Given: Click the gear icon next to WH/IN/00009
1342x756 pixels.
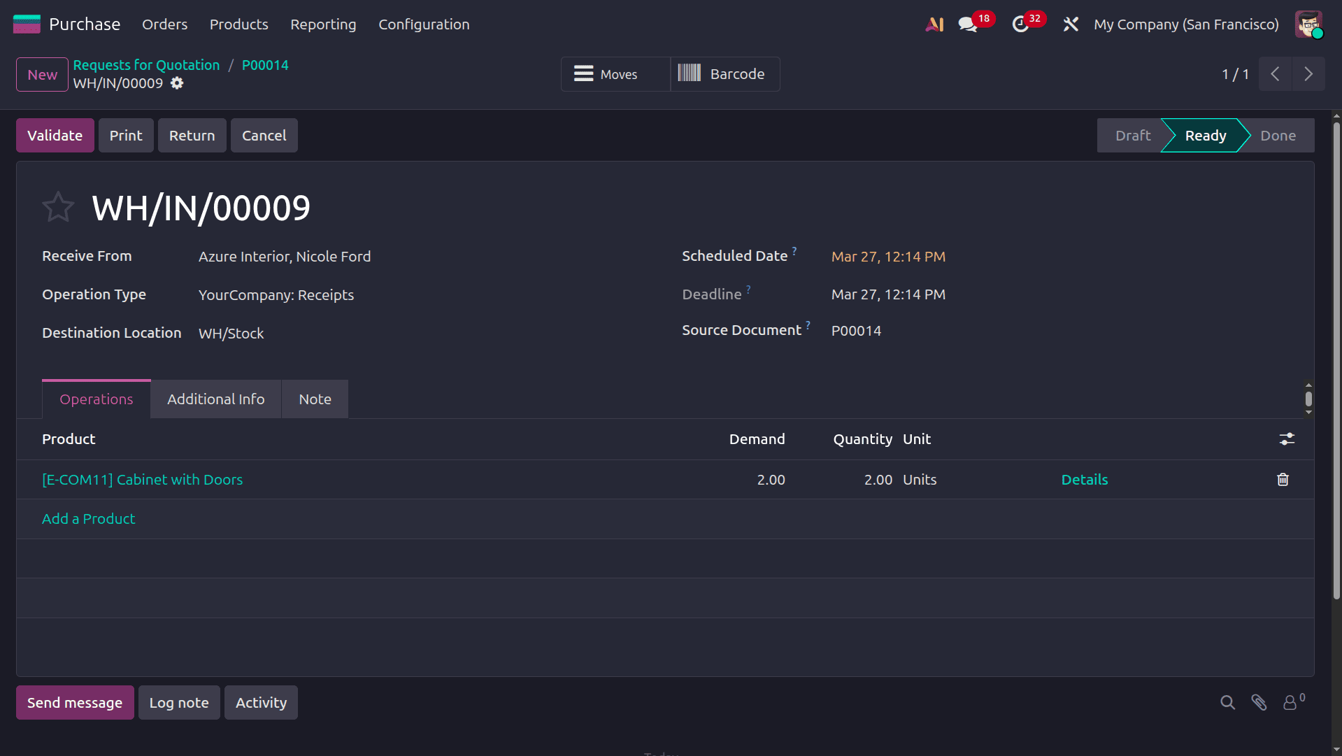Looking at the screenshot, I should click(x=176, y=83).
